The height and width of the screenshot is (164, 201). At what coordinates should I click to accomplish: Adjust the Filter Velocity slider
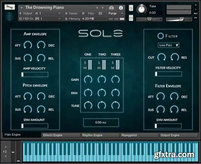[168, 74]
